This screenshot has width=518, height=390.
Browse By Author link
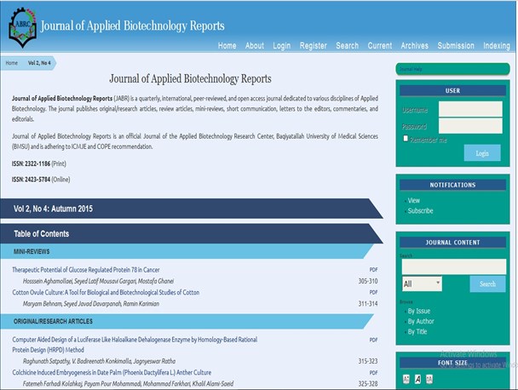pos(421,321)
